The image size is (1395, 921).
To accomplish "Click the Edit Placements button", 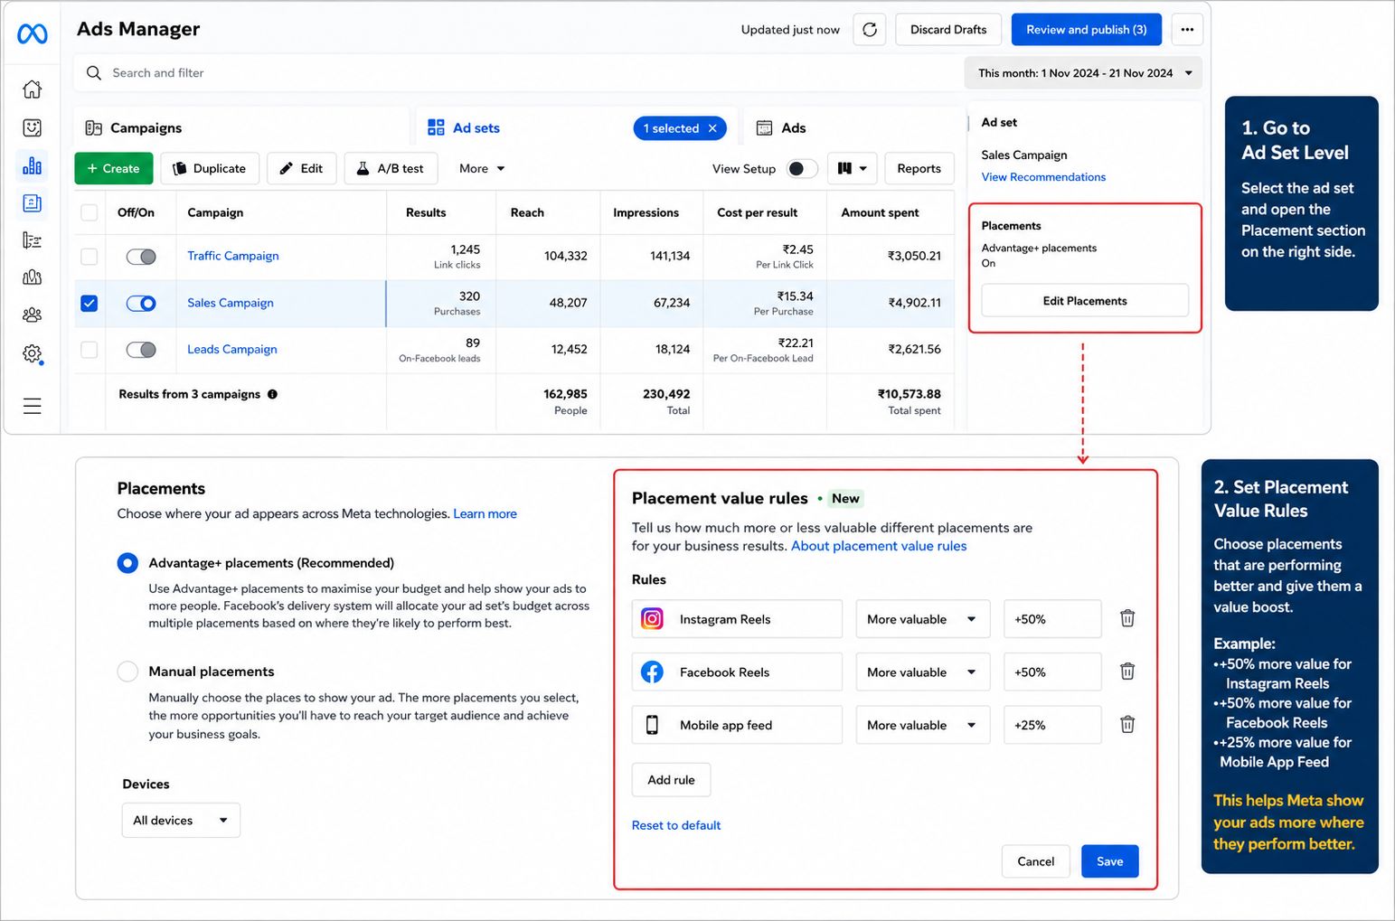I will (1085, 301).
